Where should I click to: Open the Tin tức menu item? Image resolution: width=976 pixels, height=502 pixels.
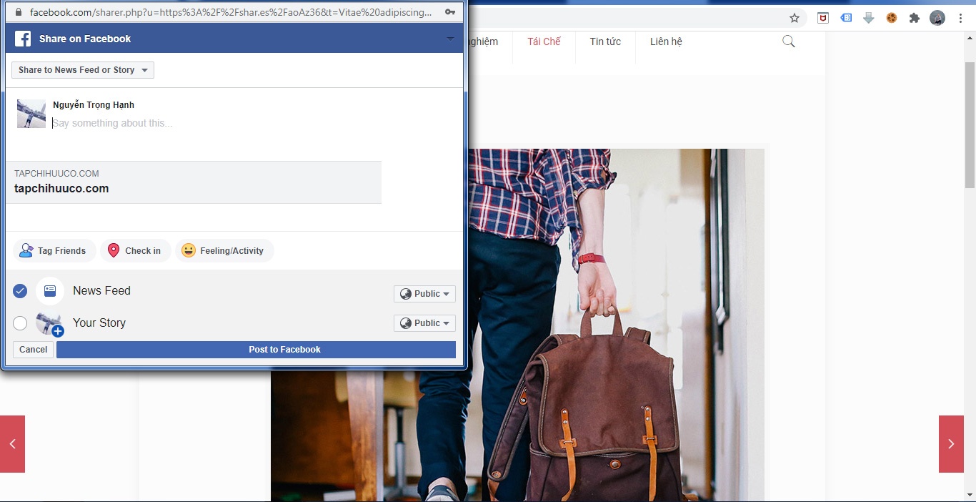coord(605,41)
